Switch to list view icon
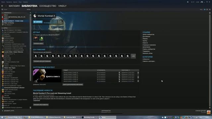The image size is (212, 119). (x=207, y=10)
